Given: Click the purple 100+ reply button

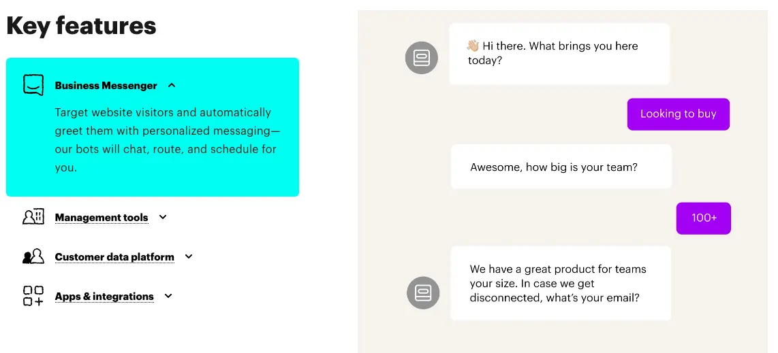Looking at the screenshot, I should point(704,218).
